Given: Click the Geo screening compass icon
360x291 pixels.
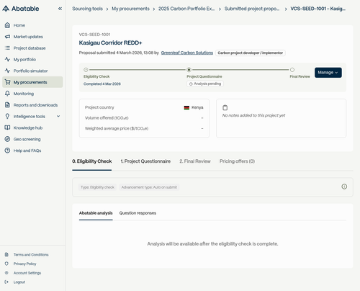Looking at the screenshot, I should click(7, 139).
